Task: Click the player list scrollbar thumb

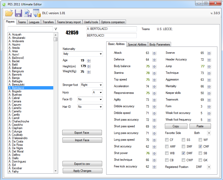Action: coord(56,39)
